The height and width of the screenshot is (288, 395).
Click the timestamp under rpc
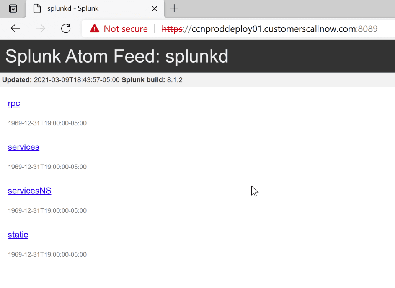[x=47, y=123]
